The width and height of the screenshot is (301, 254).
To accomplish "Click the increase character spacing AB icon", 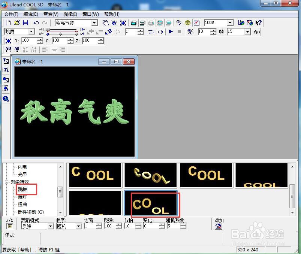I will pyautogui.click(x=8, y=49).
